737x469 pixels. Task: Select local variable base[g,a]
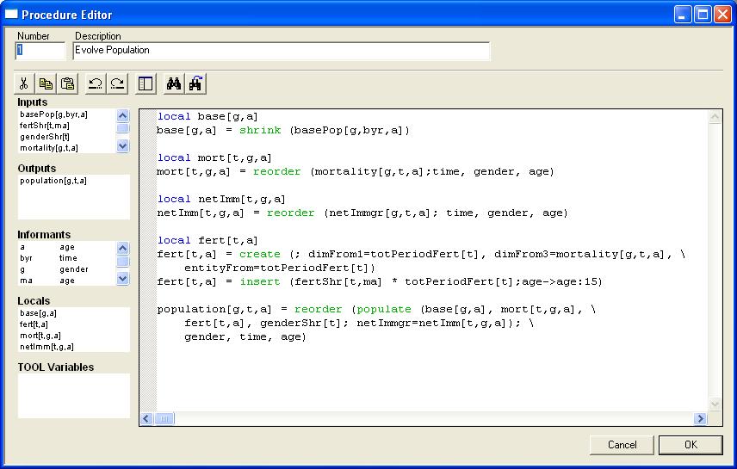pyautogui.click(x=38, y=313)
